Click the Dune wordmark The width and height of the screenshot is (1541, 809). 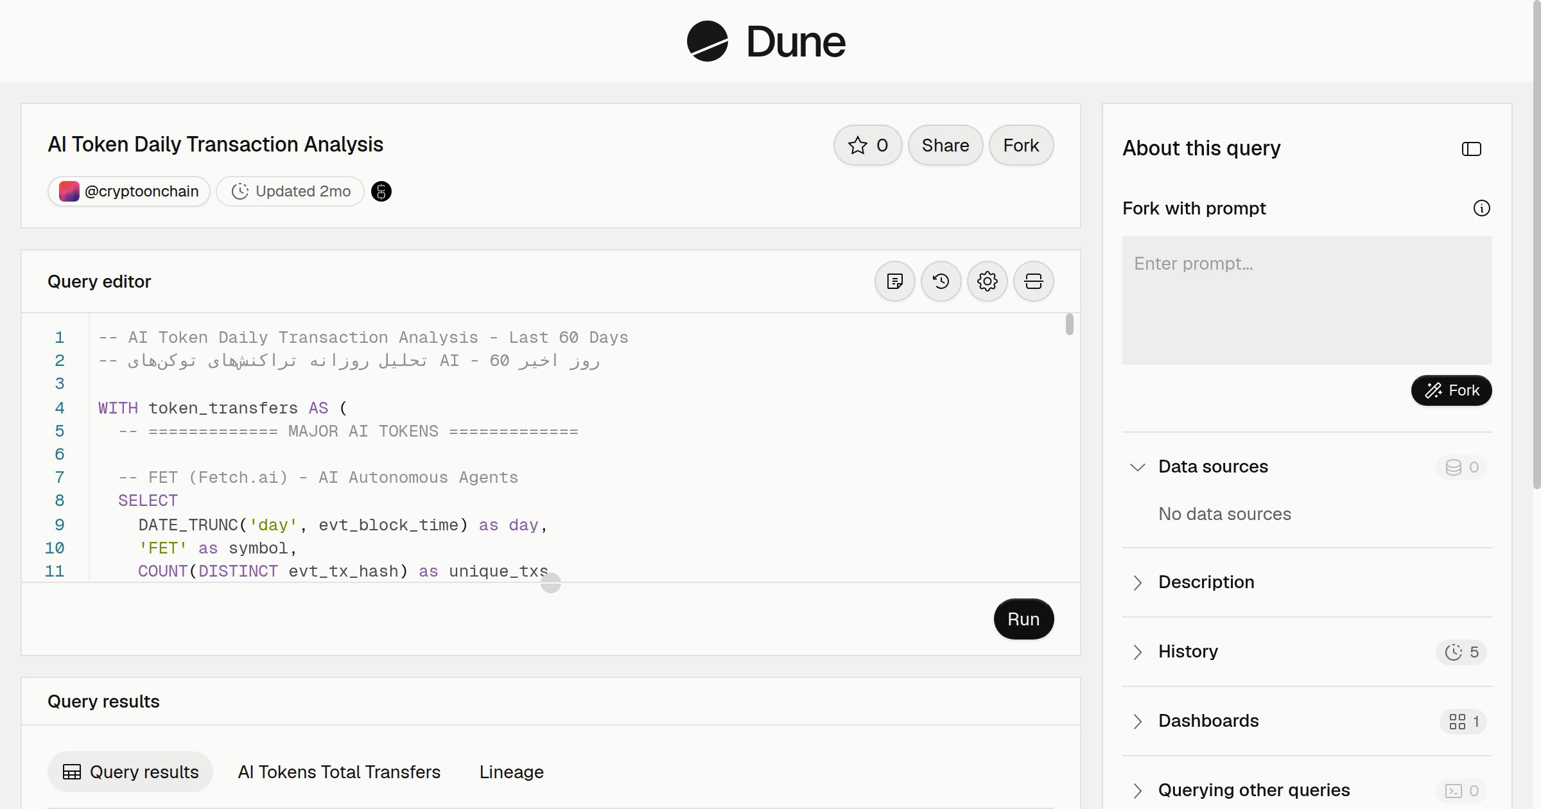point(796,42)
